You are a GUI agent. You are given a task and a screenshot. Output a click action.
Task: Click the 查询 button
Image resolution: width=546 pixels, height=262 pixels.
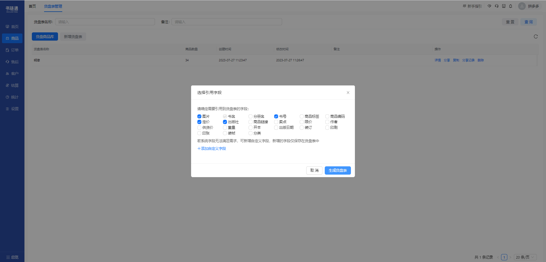[529, 22]
